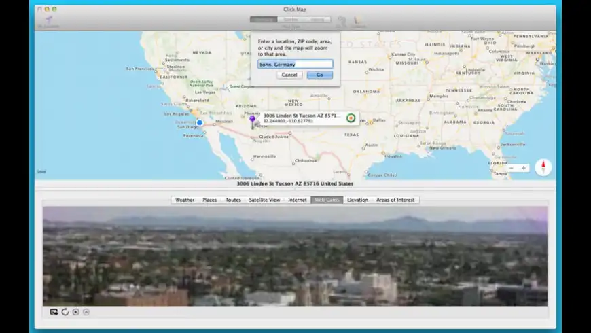This screenshot has height=333, width=591.
Task: Zoom out with the map minus button
Action: pos(511,168)
